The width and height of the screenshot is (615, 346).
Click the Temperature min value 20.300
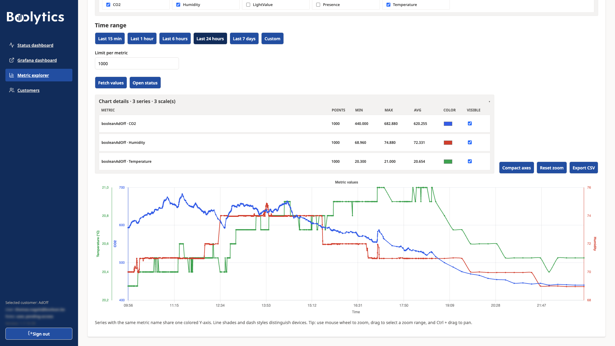point(360,161)
